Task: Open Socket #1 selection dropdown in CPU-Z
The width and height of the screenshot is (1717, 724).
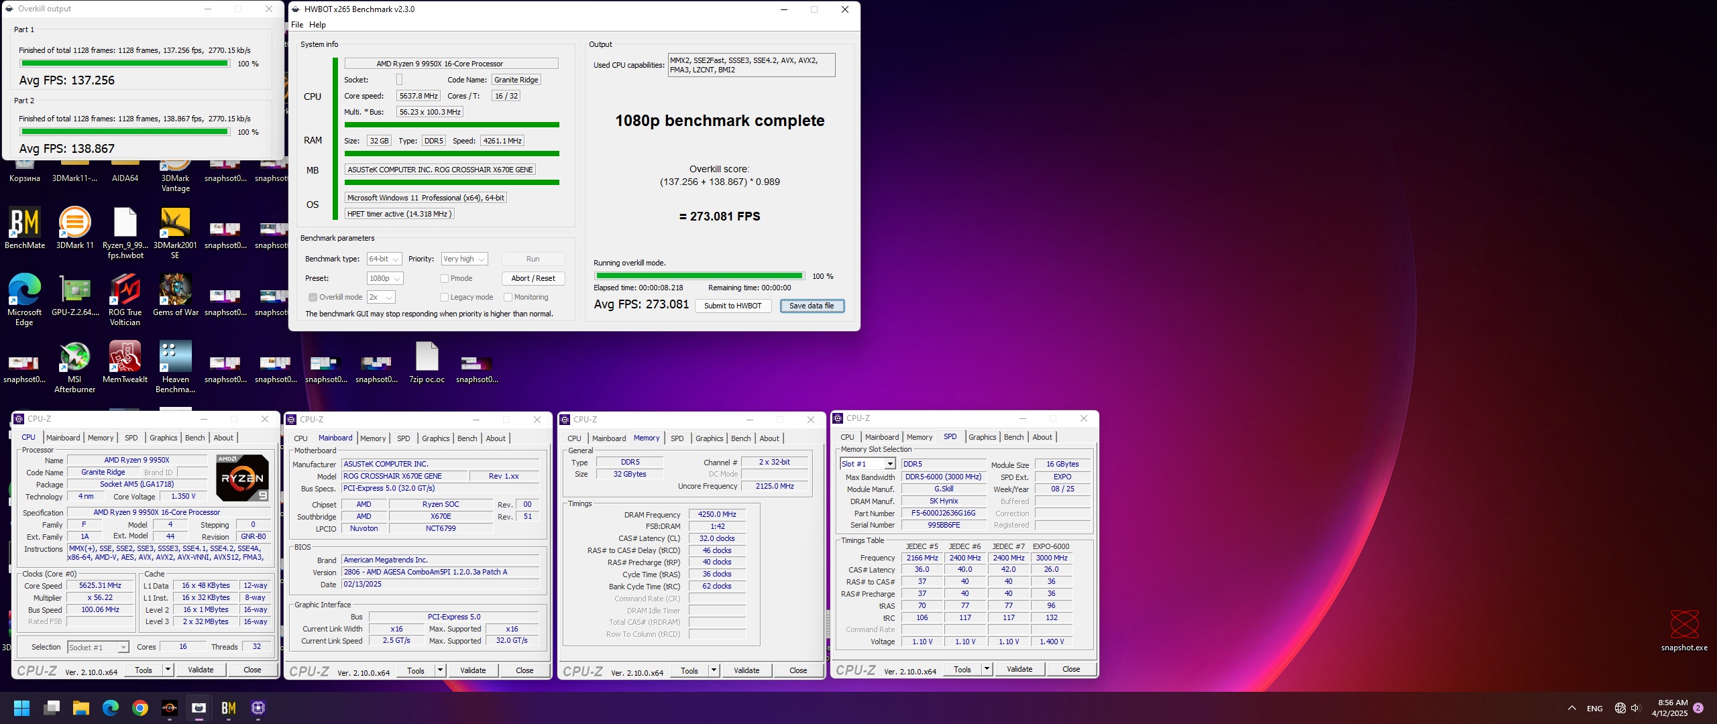Action: pos(98,647)
